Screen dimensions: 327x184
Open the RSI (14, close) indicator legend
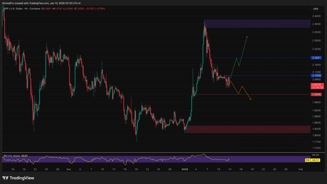[x=13, y=156]
